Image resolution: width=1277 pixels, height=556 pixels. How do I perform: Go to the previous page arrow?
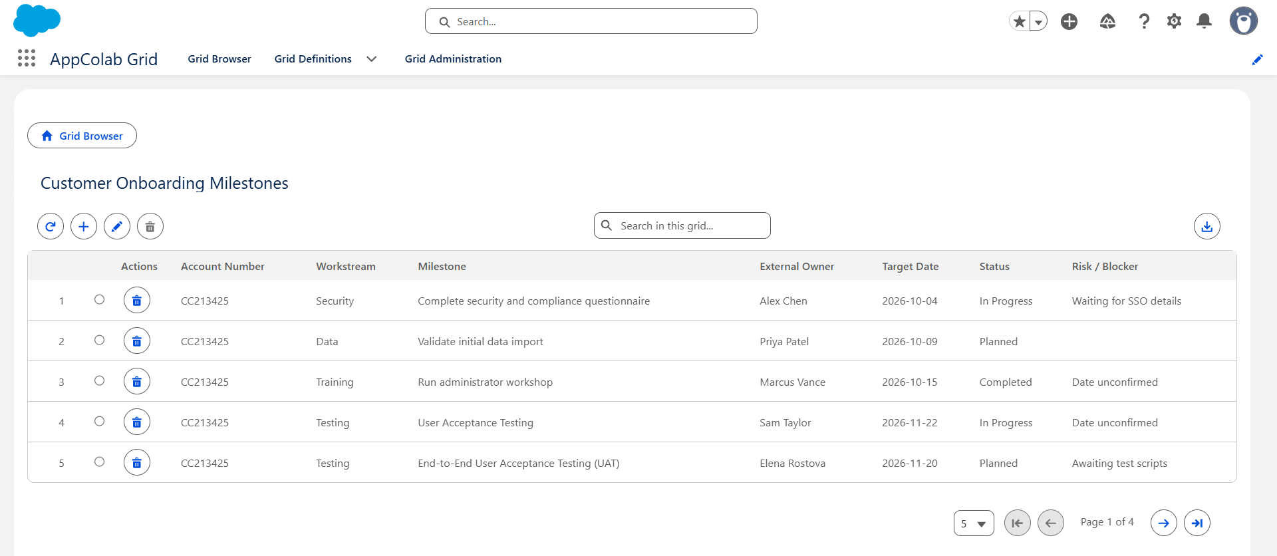[x=1051, y=523]
